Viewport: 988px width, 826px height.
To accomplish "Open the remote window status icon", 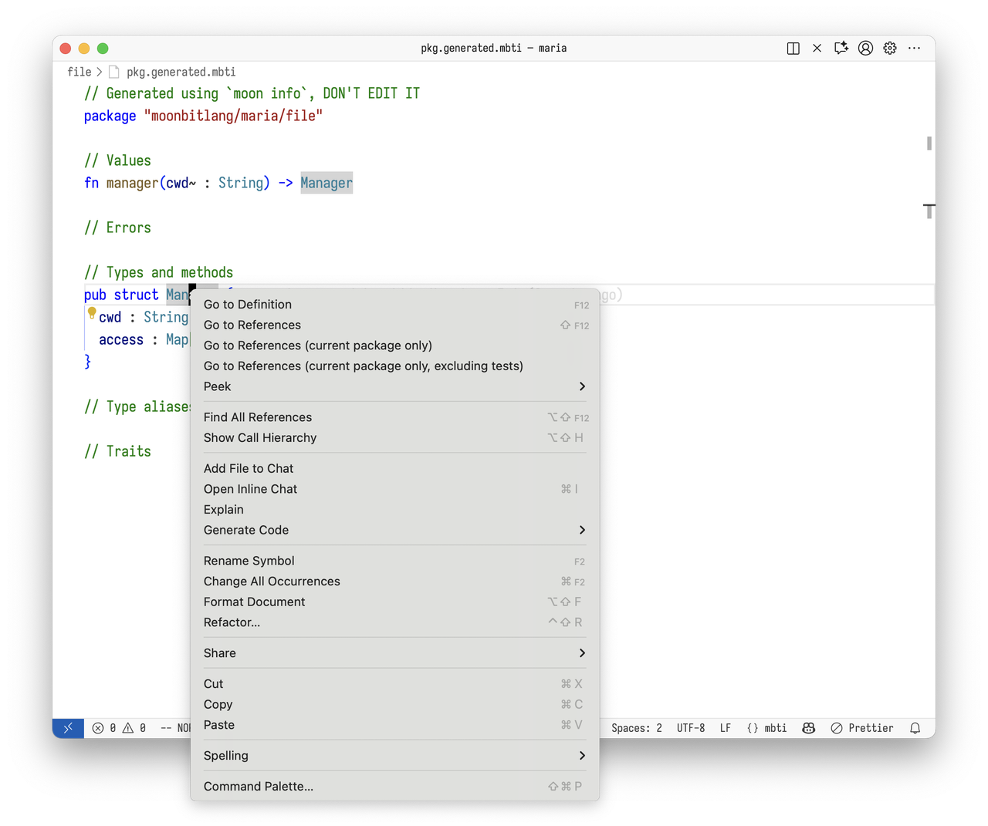I will (68, 728).
